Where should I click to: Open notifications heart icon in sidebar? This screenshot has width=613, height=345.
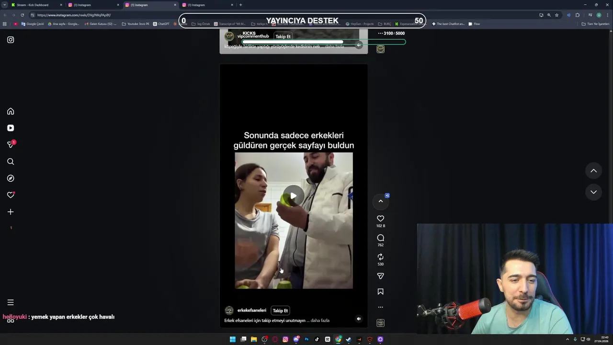pos(11,195)
